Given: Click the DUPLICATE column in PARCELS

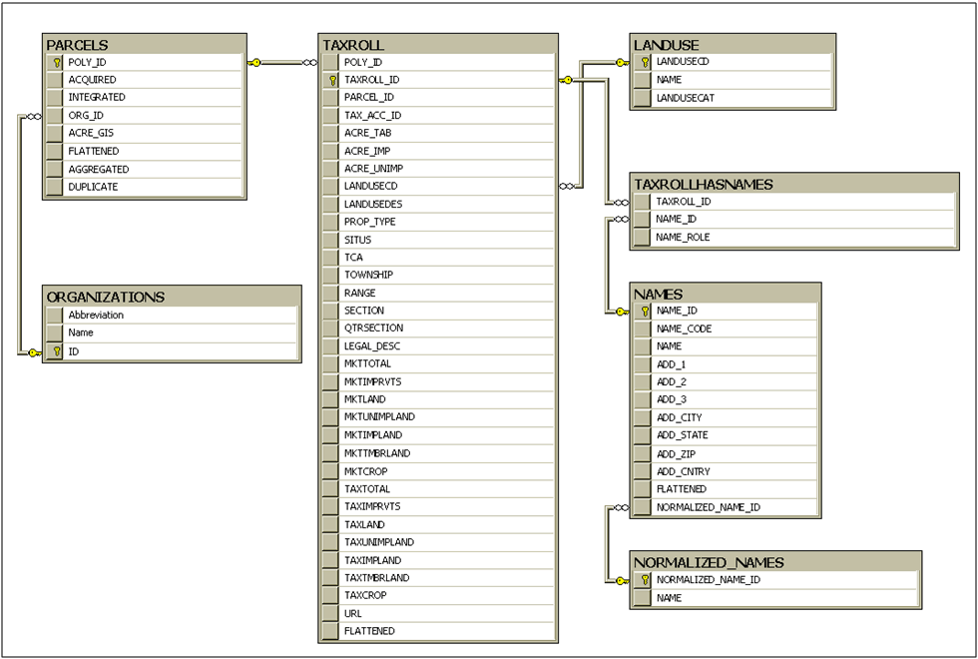Looking at the screenshot, I should point(144,187).
